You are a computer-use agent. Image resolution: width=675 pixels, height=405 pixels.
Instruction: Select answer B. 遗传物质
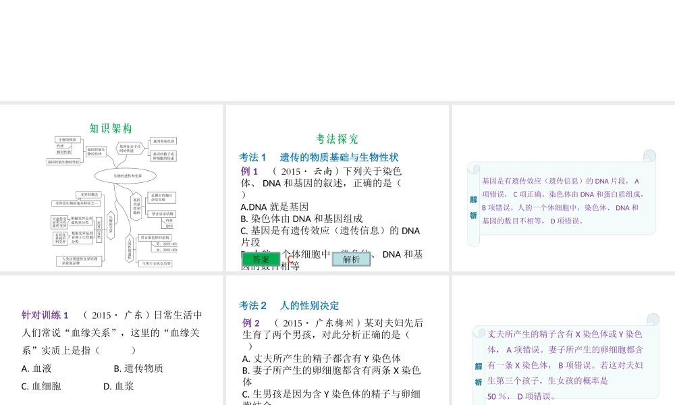point(138,369)
